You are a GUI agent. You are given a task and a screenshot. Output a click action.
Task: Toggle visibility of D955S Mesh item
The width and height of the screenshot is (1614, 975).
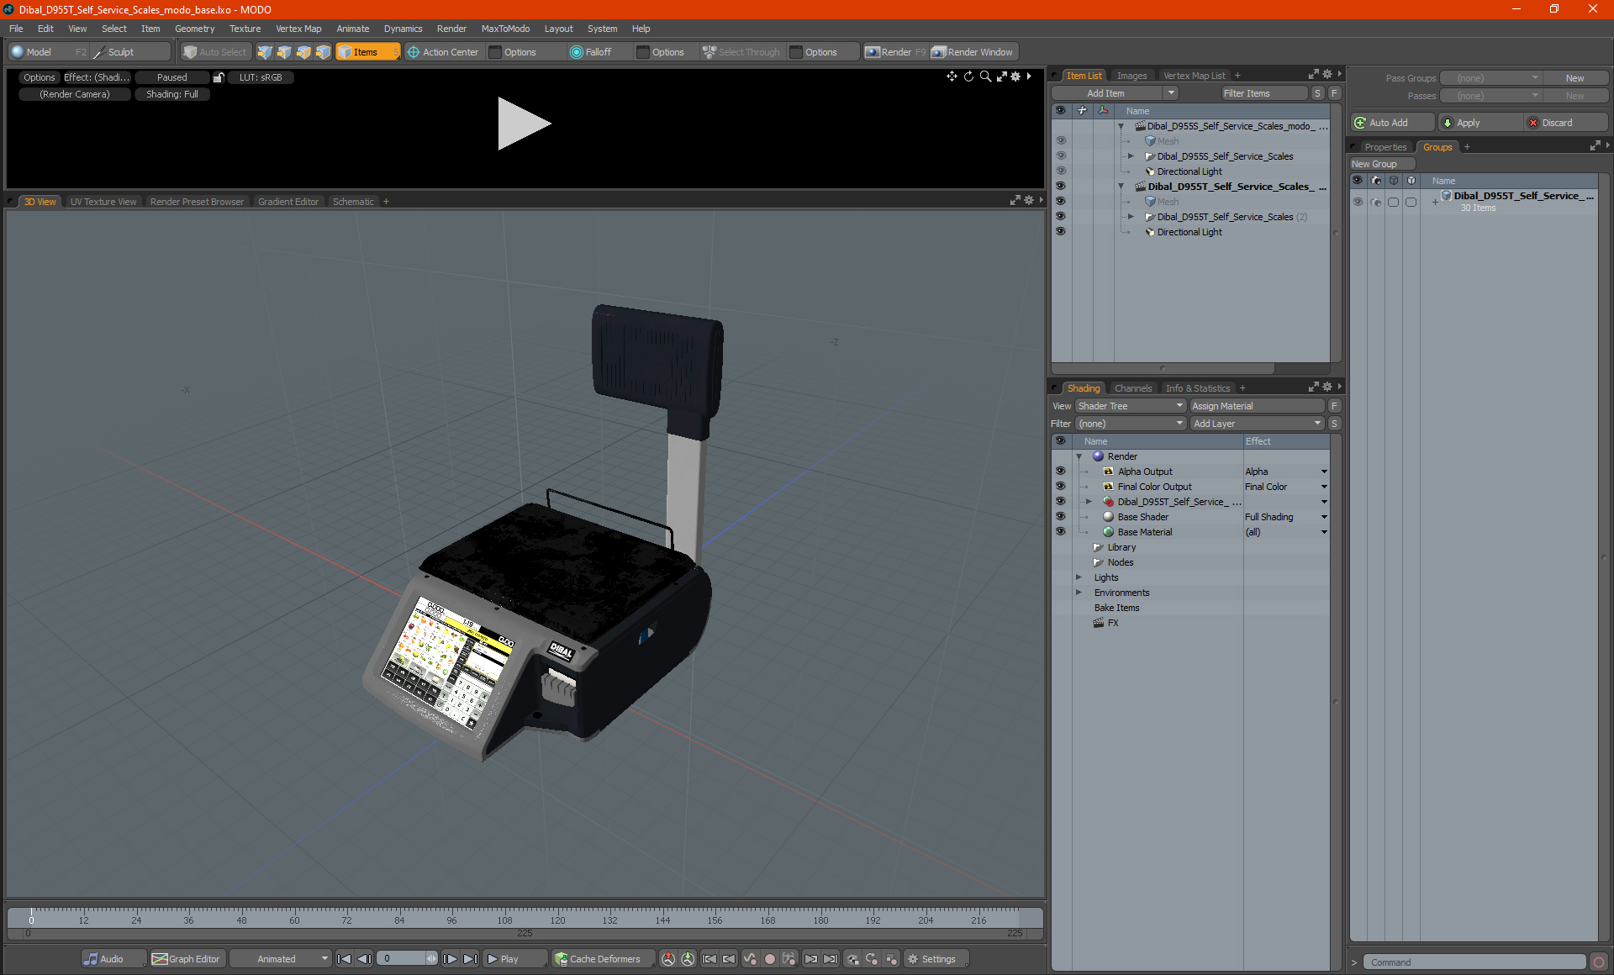coord(1060,141)
